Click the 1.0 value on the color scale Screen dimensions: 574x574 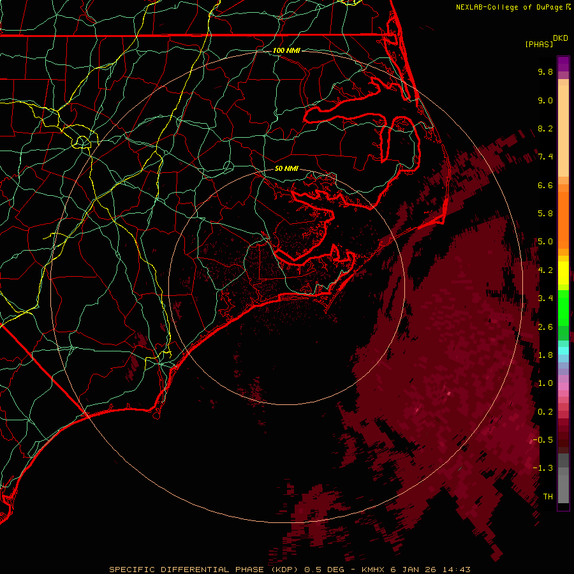pos(545,383)
